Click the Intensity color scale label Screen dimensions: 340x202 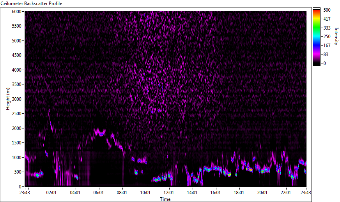click(x=336, y=36)
